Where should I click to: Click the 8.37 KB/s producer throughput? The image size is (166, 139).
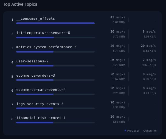point(119,108)
